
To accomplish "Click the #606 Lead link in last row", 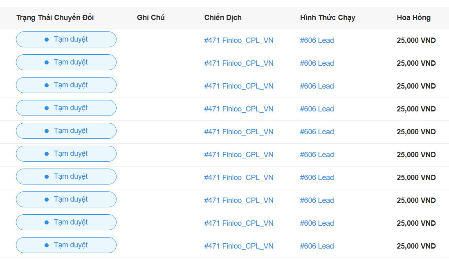I will [317, 246].
